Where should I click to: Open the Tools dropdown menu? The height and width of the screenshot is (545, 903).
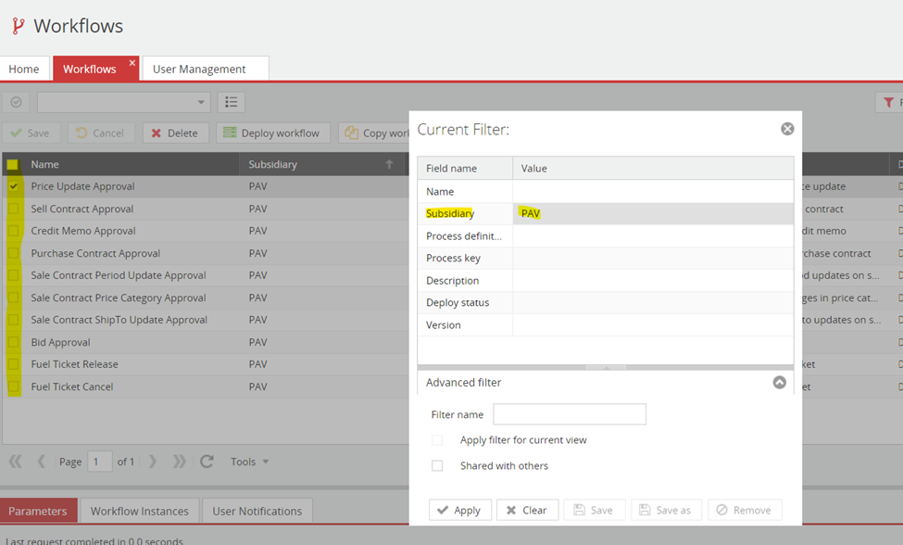[249, 461]
